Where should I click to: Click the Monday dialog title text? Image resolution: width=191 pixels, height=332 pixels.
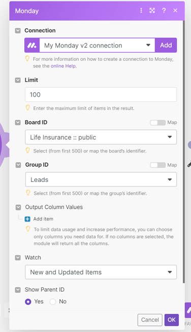coord(27,11)
